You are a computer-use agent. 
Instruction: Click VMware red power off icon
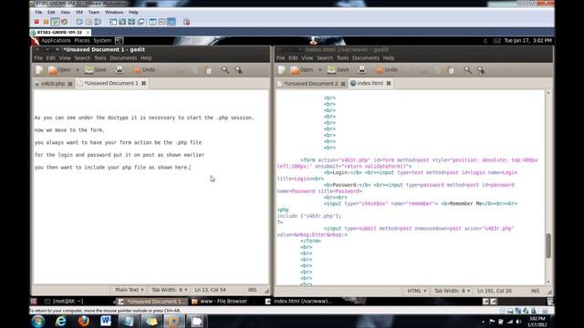pos(36,22)
